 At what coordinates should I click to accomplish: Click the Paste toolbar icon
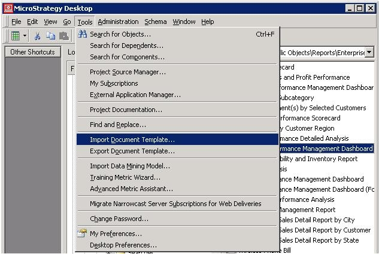point(63,36)
